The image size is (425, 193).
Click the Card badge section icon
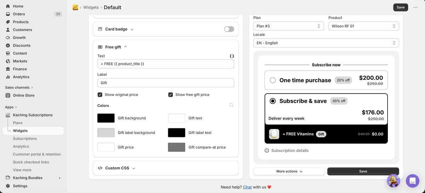point(100,29)
